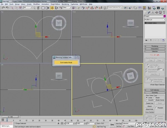Activate the Select and Move tool

pyautogui.click(x=52, y=8)
